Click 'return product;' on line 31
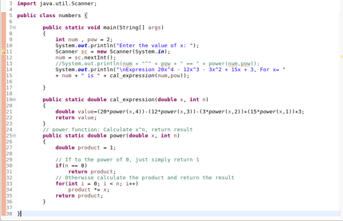This screenshot has width=343, height=221. (92, 172)
